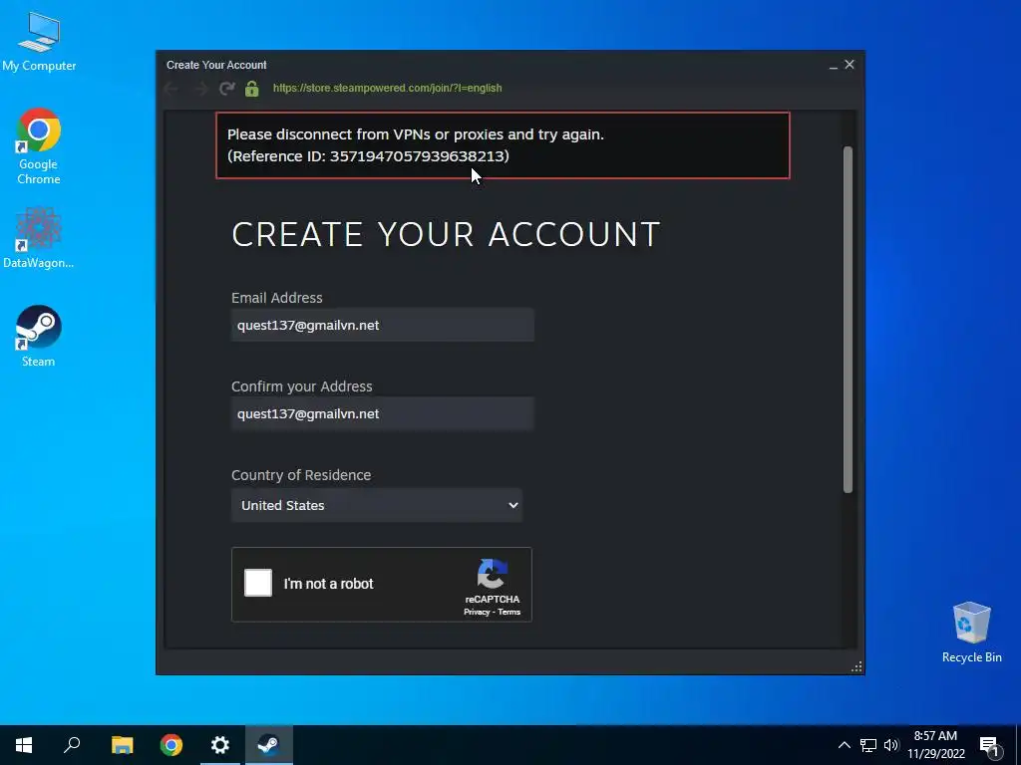Click the VPN error reference ID text

pos(368,156)
